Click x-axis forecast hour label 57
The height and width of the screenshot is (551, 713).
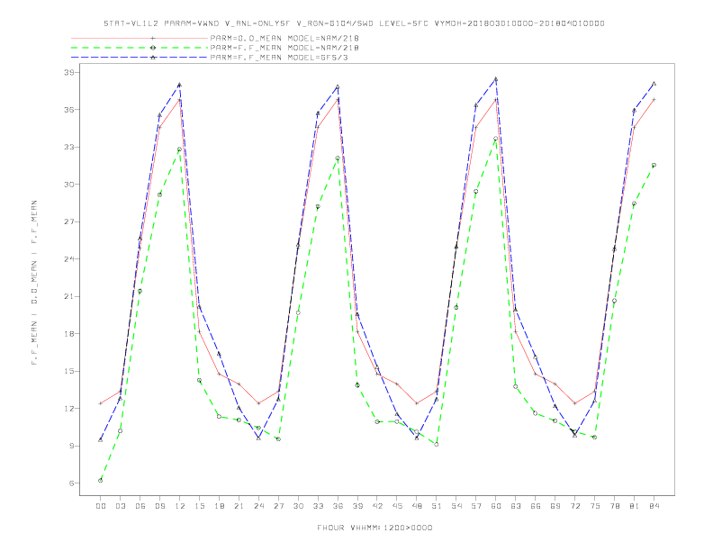coord(476,506)
